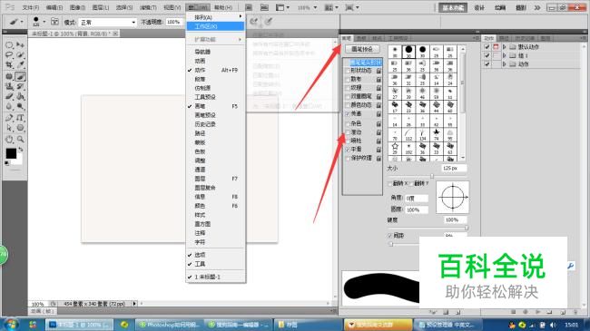Choose 历史记录 from the open menu
This screenshot has width=590, height=331.
click(x=205, y=124)
